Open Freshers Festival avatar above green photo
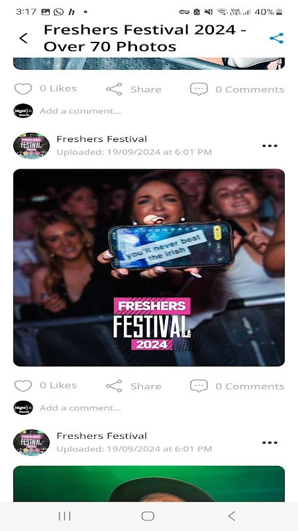The height and width of the screenshot is (531, 298). [31, 442]
